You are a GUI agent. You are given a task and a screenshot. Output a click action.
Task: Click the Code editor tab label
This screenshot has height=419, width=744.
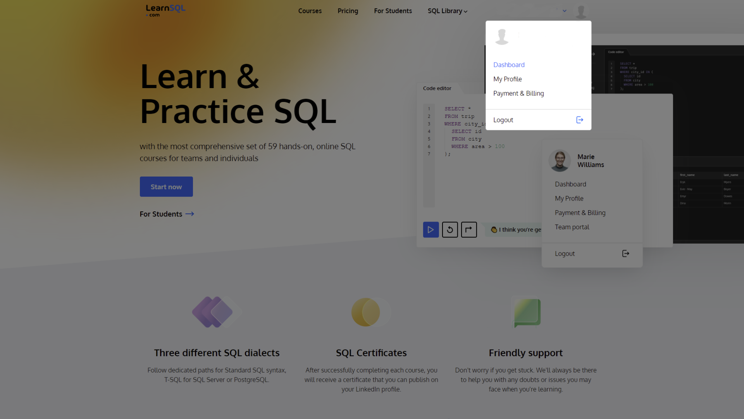[437, 88]
